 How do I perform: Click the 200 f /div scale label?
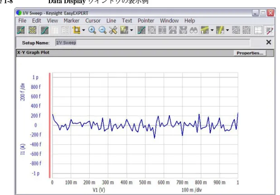pos(23,92)
